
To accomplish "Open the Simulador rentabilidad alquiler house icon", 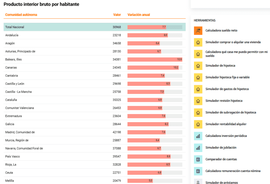I will (x=198, y=125).
